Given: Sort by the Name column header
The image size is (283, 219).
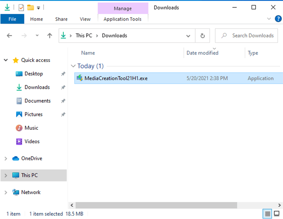Looking at the screenshot, I should (x=88, y=53).
